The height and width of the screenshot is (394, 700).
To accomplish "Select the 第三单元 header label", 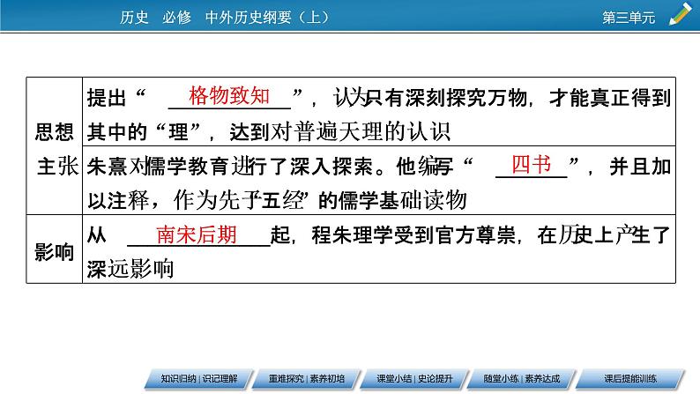I will [x=629, y=18].
